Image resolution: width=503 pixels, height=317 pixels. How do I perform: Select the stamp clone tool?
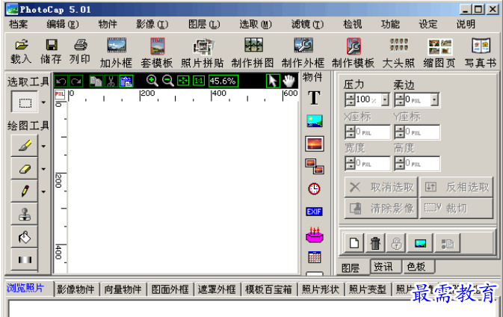tap(25, 214)
